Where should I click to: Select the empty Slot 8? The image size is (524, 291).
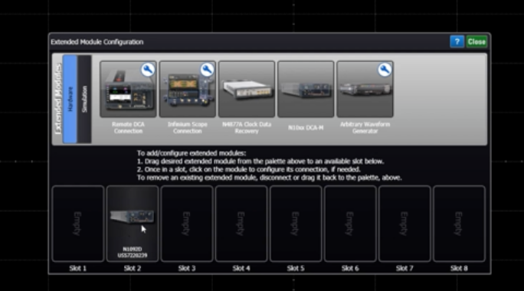[459, 224]
